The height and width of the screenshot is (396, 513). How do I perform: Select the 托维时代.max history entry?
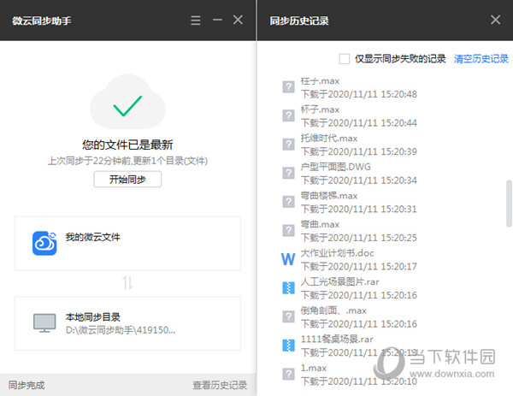[x=349, y=145]
